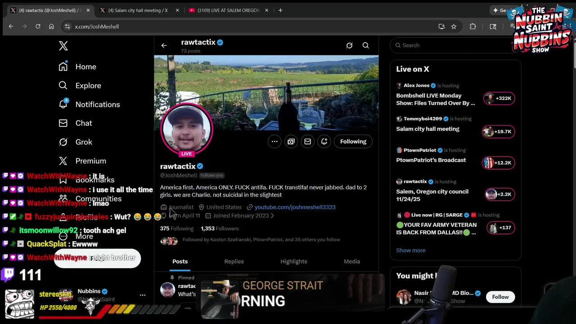
Task: Go back using profile header arrow
Action: tap(164, 45)
